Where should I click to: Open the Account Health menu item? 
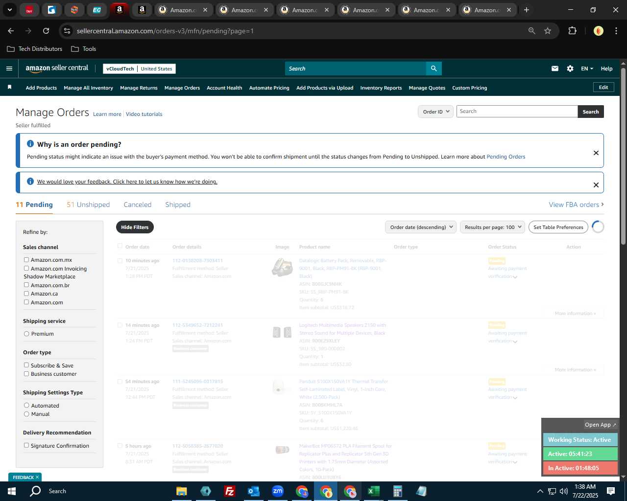224,88
